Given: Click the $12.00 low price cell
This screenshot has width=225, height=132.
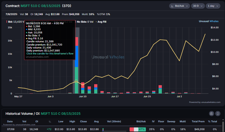Looking at the screenshot, I should (x=59, y=129).
